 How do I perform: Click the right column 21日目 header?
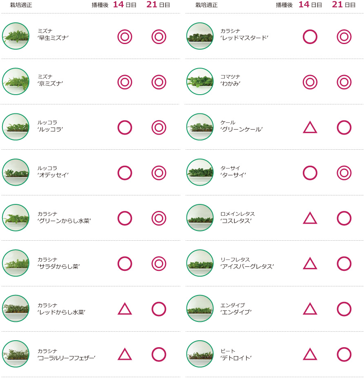coord(344,4)
